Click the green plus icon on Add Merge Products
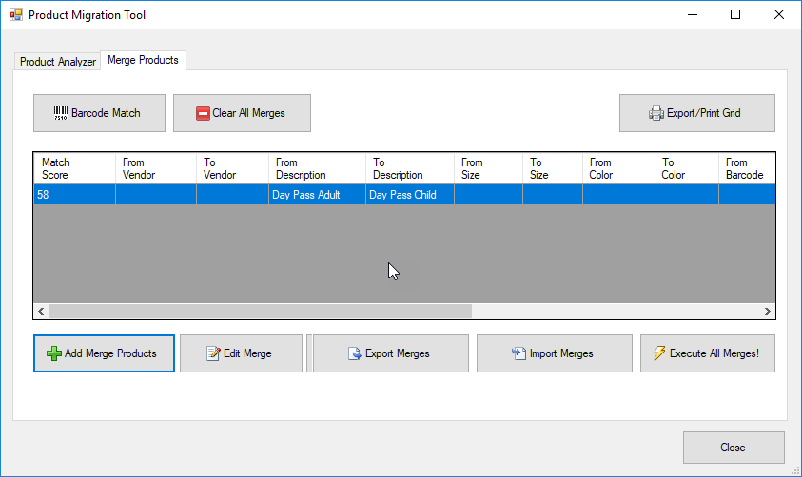 (53, 353)
